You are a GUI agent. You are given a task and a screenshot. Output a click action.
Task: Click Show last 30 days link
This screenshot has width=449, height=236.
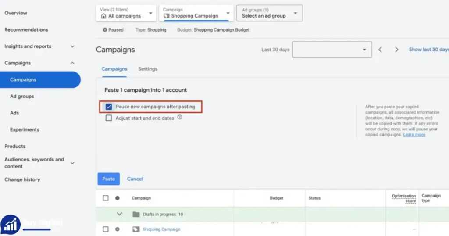tap(429, 50)
